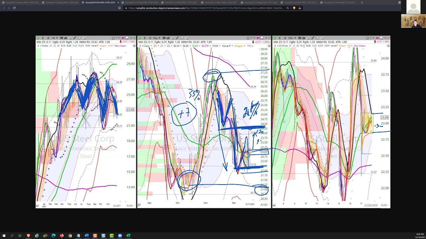Image resolution: width=426 pixels, height=239 pixels.
Task: Open Zoom app from taskbar
Action: (120, 236)
